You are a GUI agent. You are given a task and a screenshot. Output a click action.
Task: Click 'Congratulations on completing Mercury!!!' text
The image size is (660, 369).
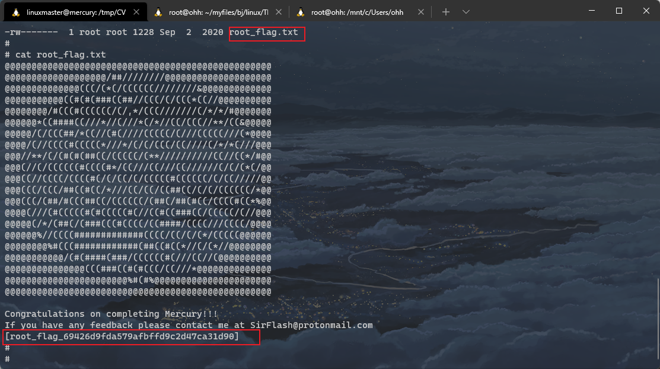tap(111, 314)
